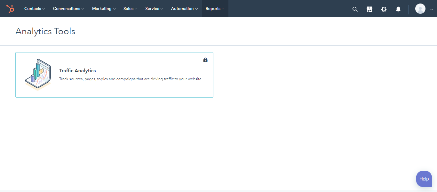437x192 pixels.
Task: Open the notifications bell
Action: (x=398, y=9)
